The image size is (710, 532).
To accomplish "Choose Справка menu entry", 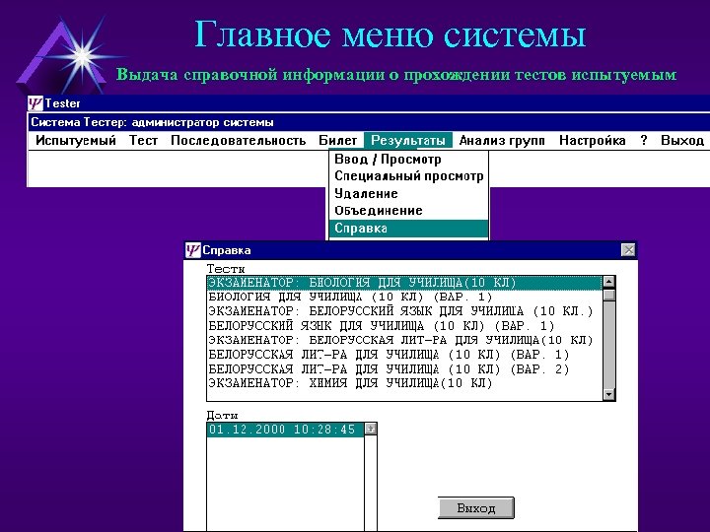I will [409, 228].
